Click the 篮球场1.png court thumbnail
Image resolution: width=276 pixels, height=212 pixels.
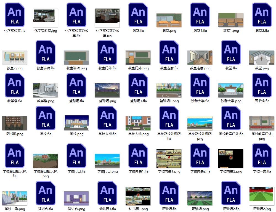pos(169,90)
